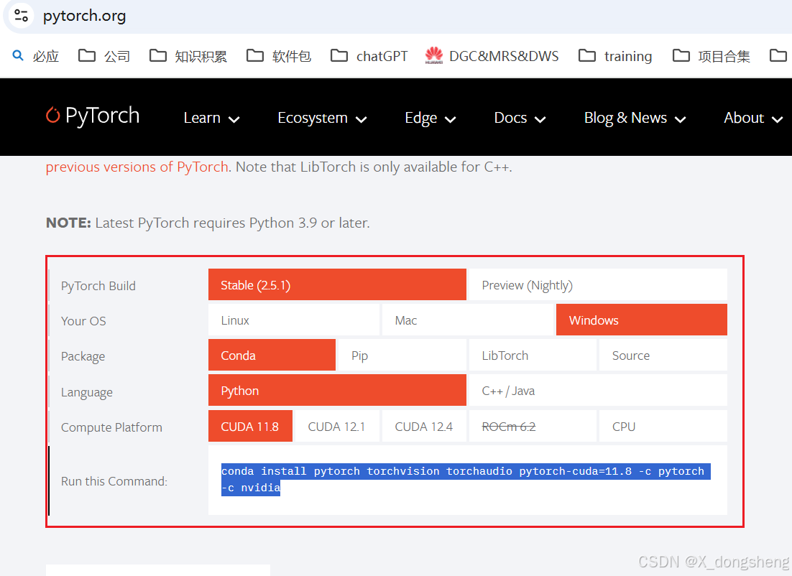Choose Linux as your OS
This screenshot has height=576, width=792.
tap(293, 320)
